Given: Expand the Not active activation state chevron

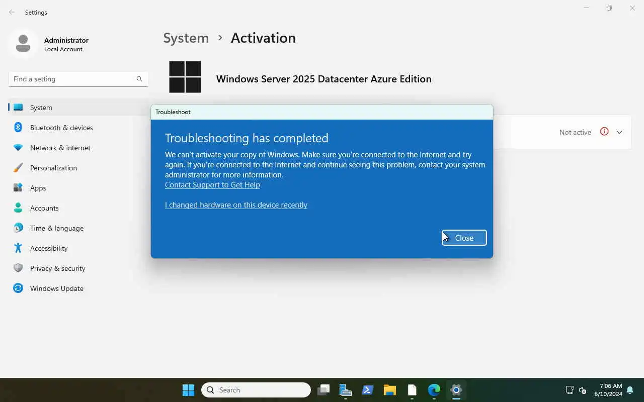Looking at the screenshot, I should coord(619,132).
